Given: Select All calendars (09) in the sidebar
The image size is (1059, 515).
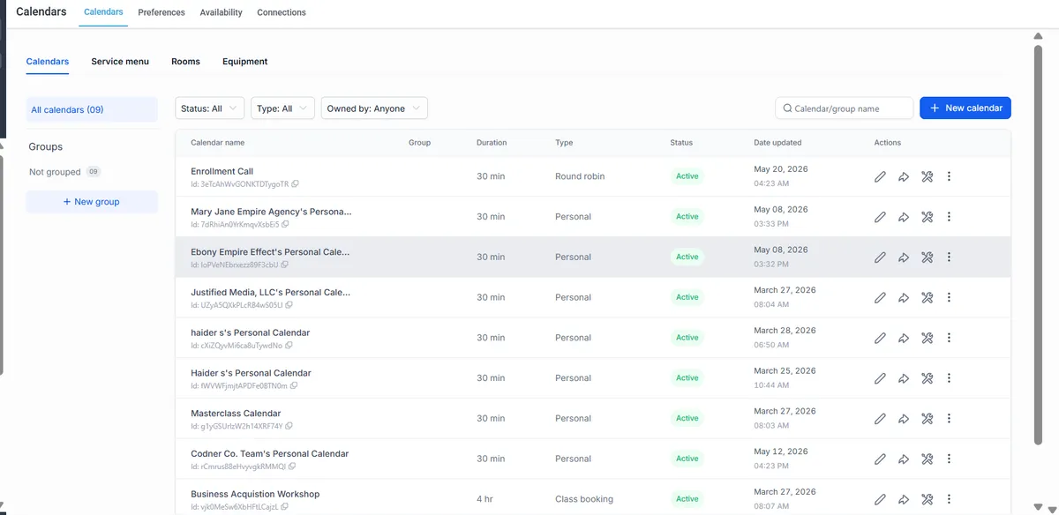Looking at the screenshot, I should [x=92, y=110].
